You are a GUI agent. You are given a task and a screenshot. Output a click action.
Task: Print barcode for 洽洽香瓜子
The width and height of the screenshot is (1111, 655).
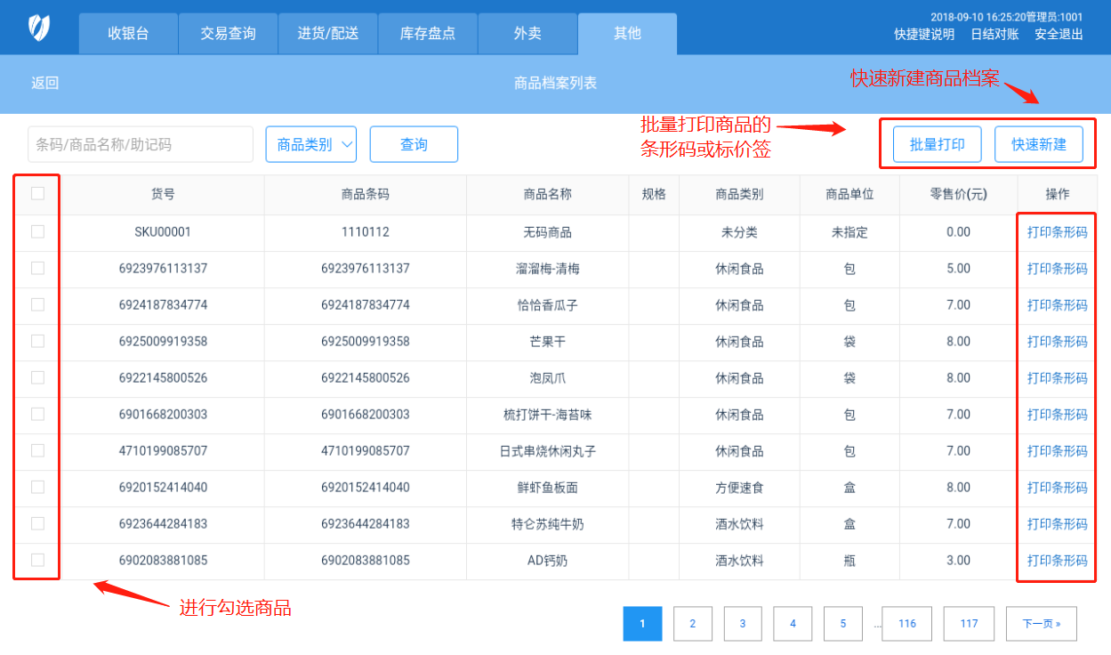click(1057, 304)
